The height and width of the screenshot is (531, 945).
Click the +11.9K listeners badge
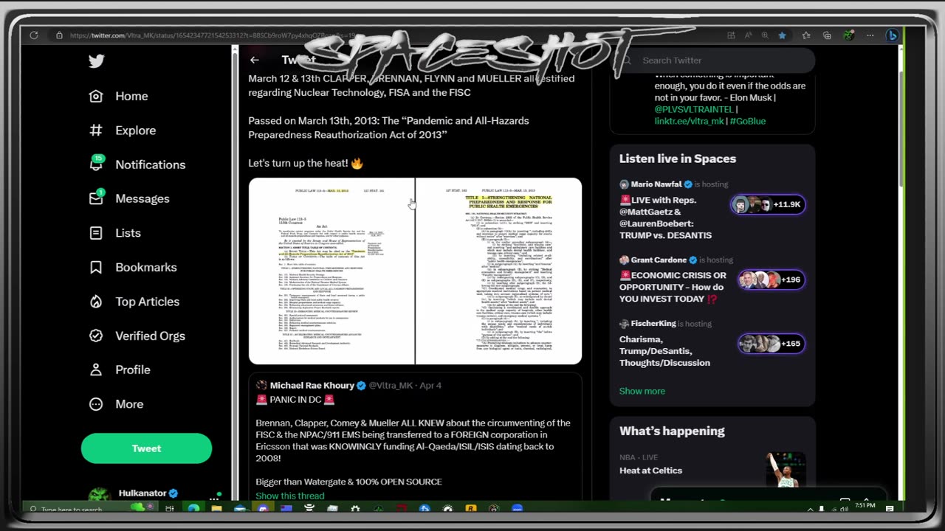point(768,204)
